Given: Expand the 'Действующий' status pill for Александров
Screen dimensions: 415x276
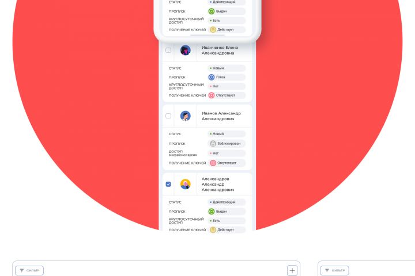Looking at the screenshot, I should 227,202.
